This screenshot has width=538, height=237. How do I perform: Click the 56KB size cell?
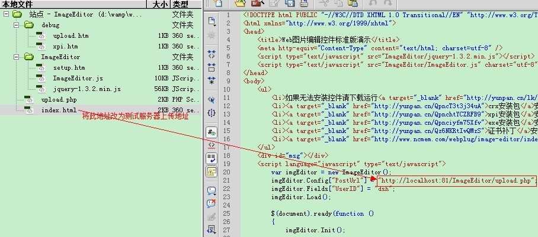(x=161, y=89)
